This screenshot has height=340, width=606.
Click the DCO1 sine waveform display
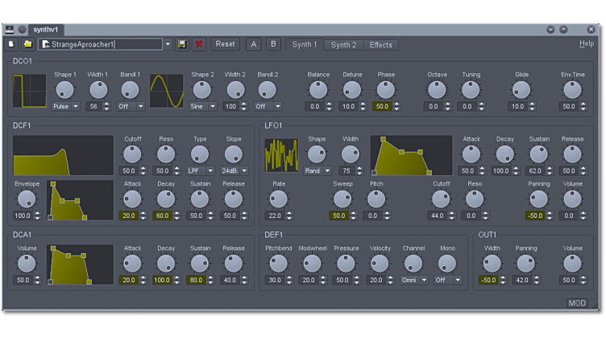coord(167,91)
